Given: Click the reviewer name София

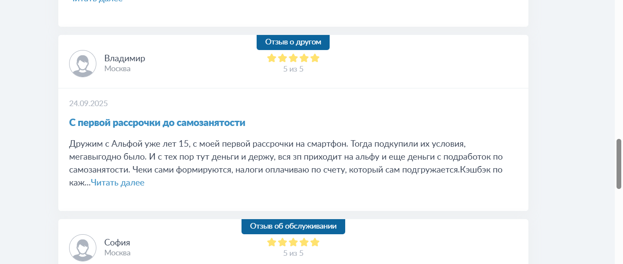Looking at the screenshot, I should (117, 242).
